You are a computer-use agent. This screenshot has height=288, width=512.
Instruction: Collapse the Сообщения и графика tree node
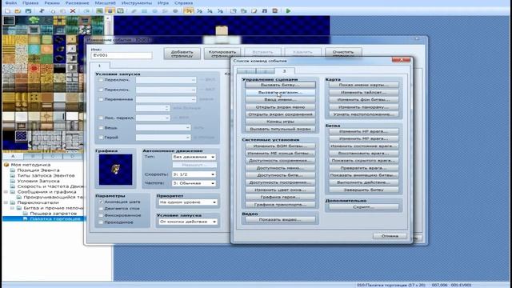point(6,192)
